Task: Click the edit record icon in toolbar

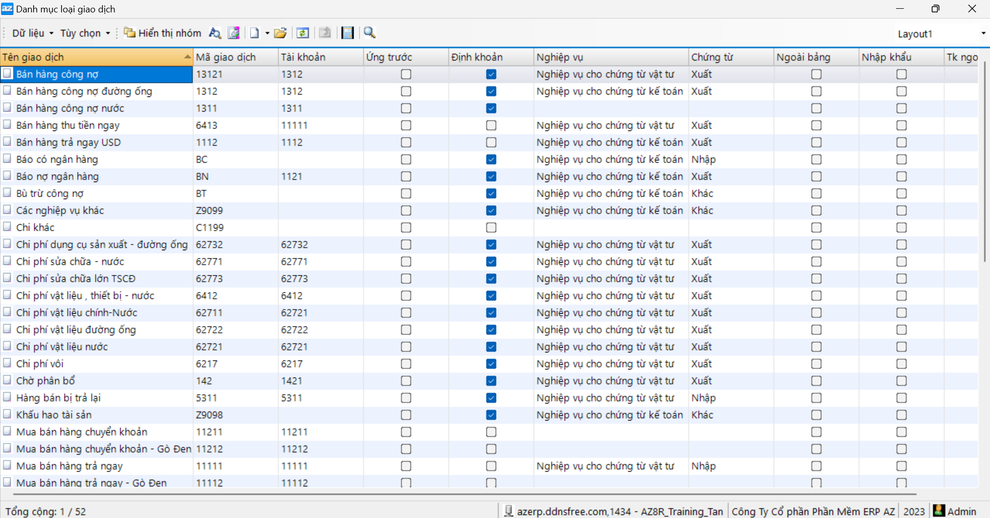Action: (234, 33)
